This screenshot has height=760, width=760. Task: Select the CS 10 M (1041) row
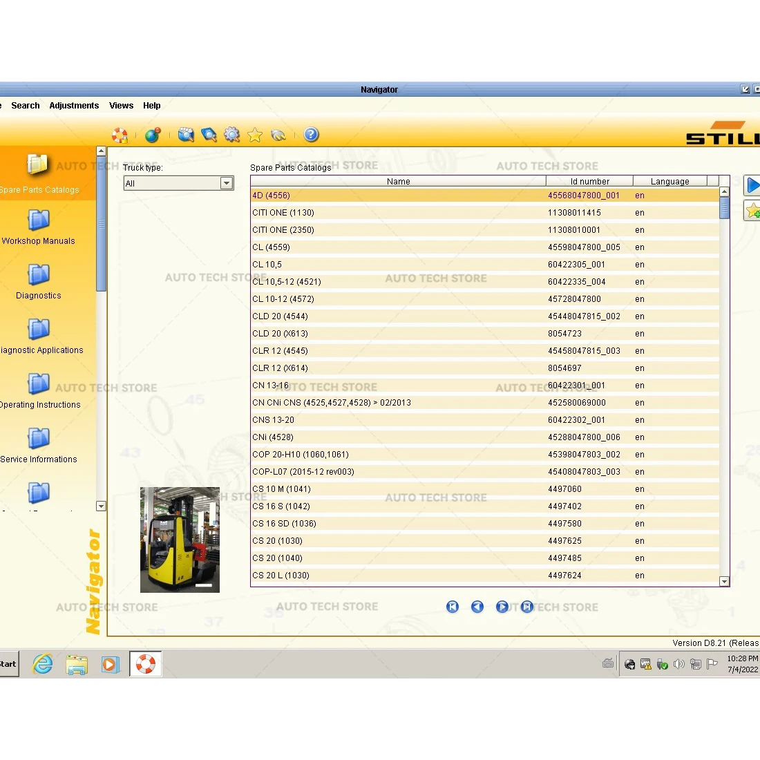click(x=485, y=489)
